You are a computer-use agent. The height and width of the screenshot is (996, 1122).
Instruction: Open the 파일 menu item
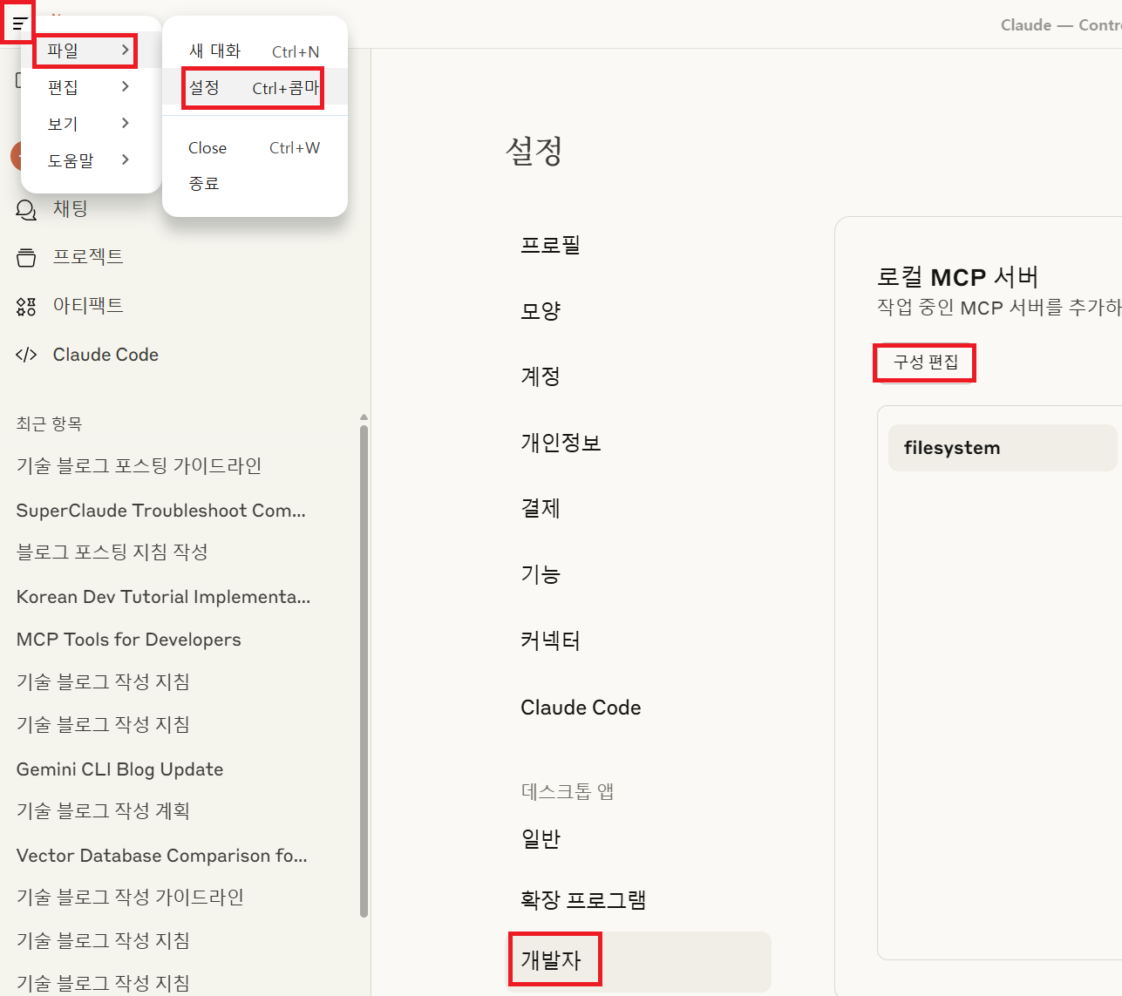coord(91,51)
